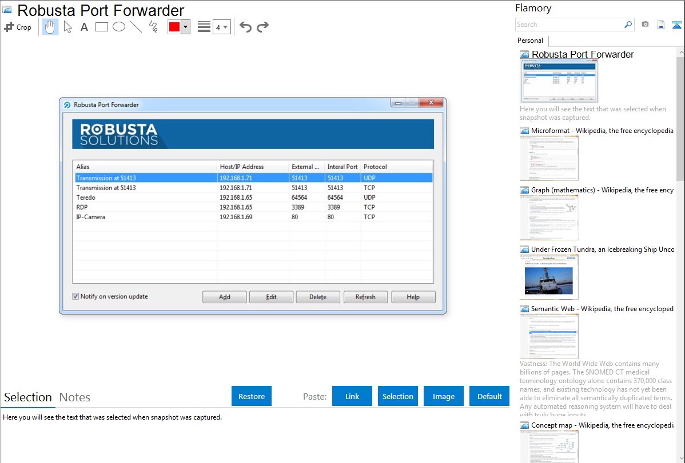Click the Microformat - Wikipedia title link
Viewport: 685px width, 463px height.
(602, 131)
